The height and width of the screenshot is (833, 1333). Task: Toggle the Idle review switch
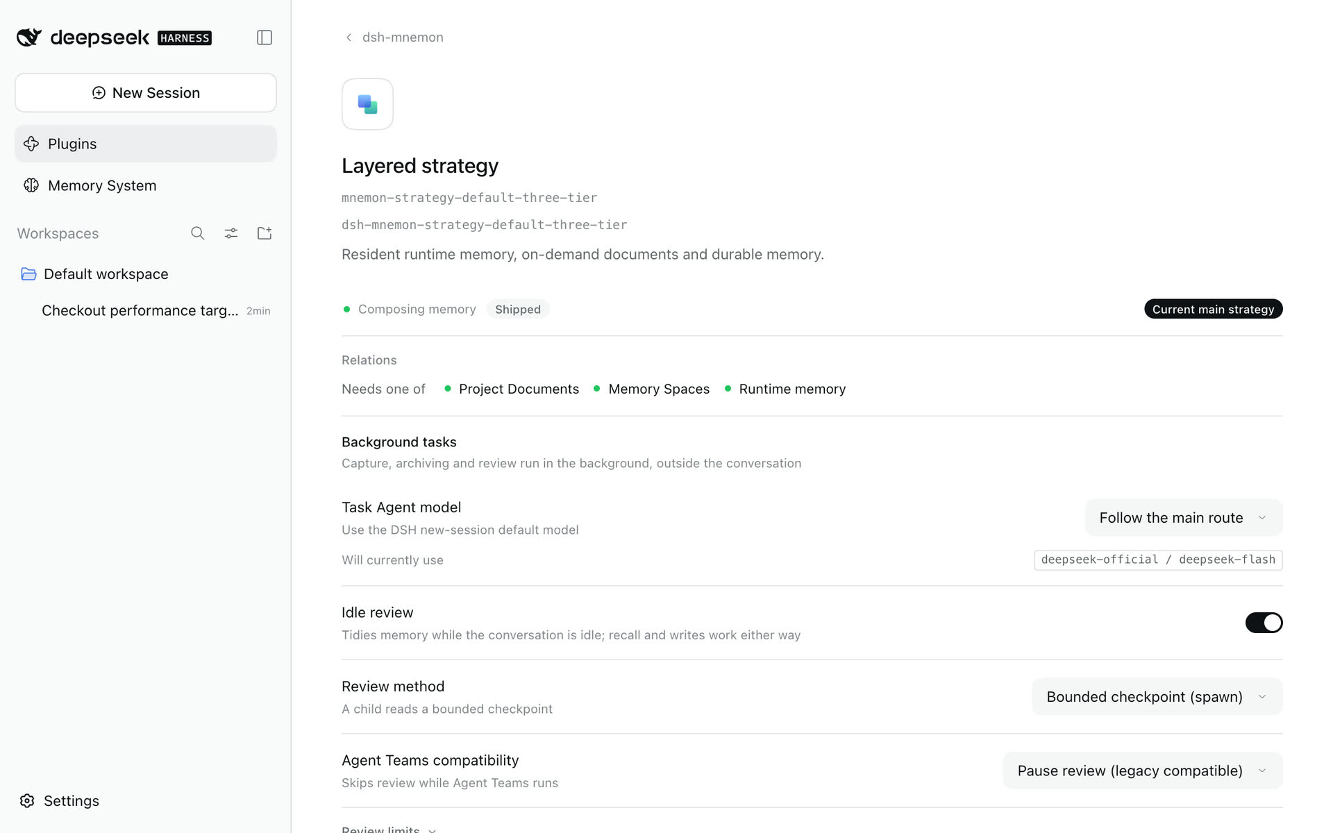pyautogui.click(x=1264, y=623)
